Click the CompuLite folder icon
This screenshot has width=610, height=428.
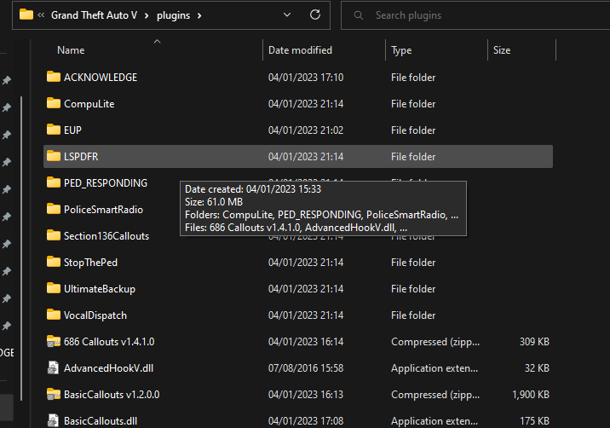tap(54, 104)
